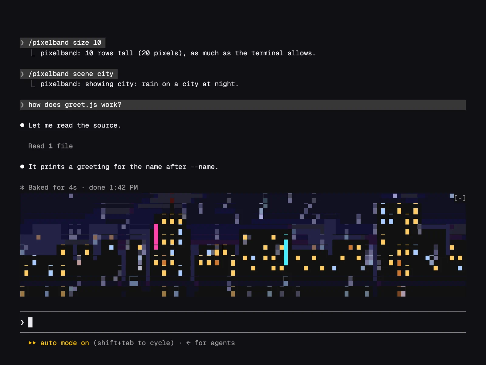Image resolution: width=486 pixels, height=365 pixels.
Task: Click the pixelband size output line
Action: point(178,53)
